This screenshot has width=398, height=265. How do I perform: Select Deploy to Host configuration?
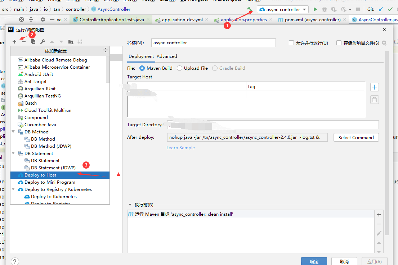(60, 175)
